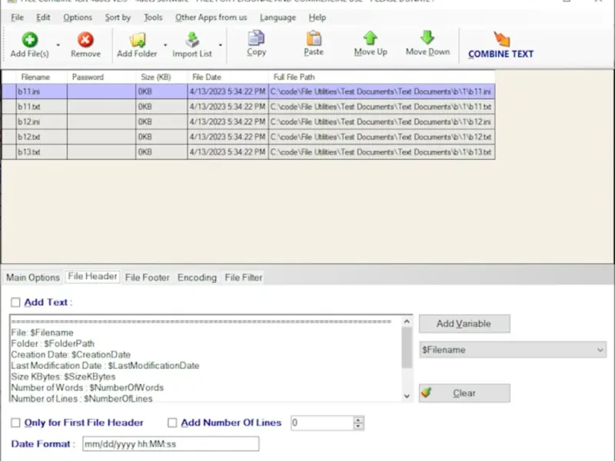Click the Add Folder icon
This screenshot has width=615, height=461.
click(x=138, y=39)
